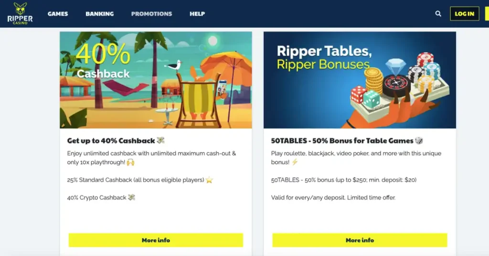Click More info under 40% Cashback
This screenshot has height=256, width=489.
(156, 240)
